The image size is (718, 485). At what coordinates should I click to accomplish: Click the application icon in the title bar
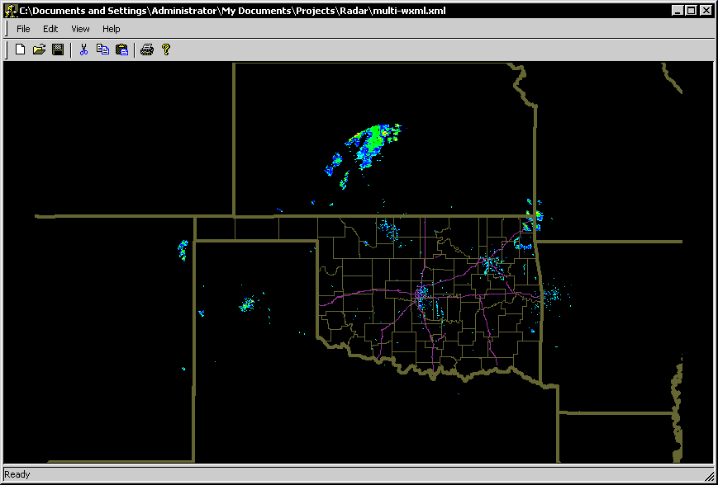coord(10,10)
